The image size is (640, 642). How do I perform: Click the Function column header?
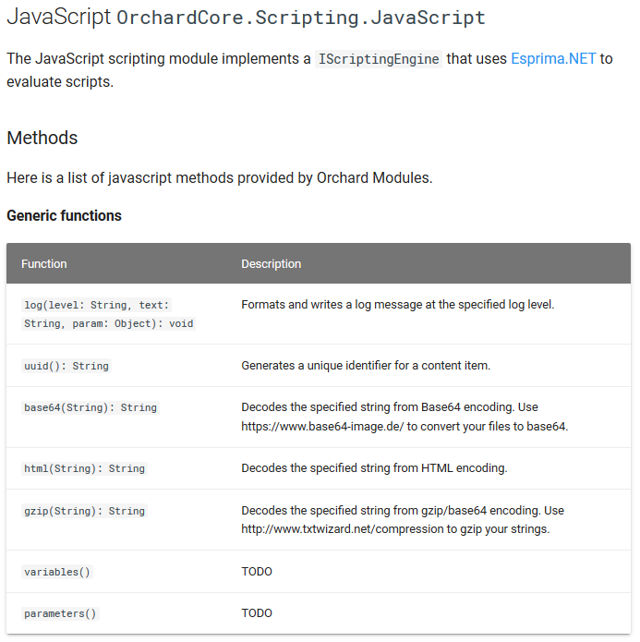[44, 263]
